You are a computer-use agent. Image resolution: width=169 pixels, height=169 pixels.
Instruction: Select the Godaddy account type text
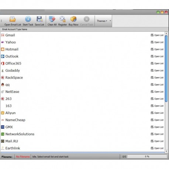(x=13, y=70)
